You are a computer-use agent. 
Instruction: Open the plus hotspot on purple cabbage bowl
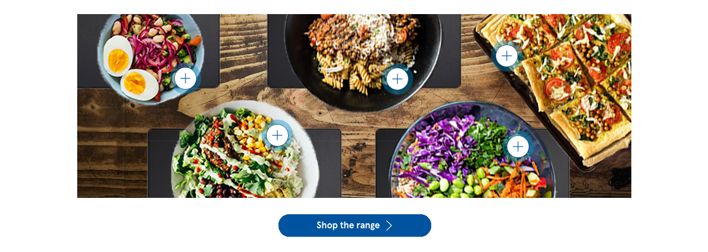click(518, 147)
